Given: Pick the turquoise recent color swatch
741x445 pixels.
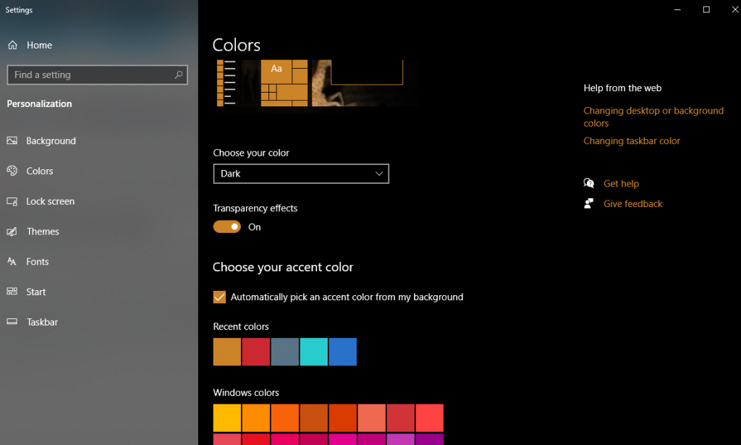Looking at the screenshot, I should click(313, 352).
